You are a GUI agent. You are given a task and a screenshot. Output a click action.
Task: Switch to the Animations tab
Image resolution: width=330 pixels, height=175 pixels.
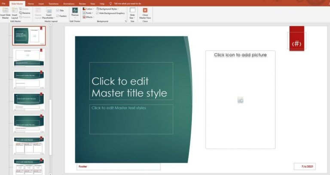click(69, 3)
